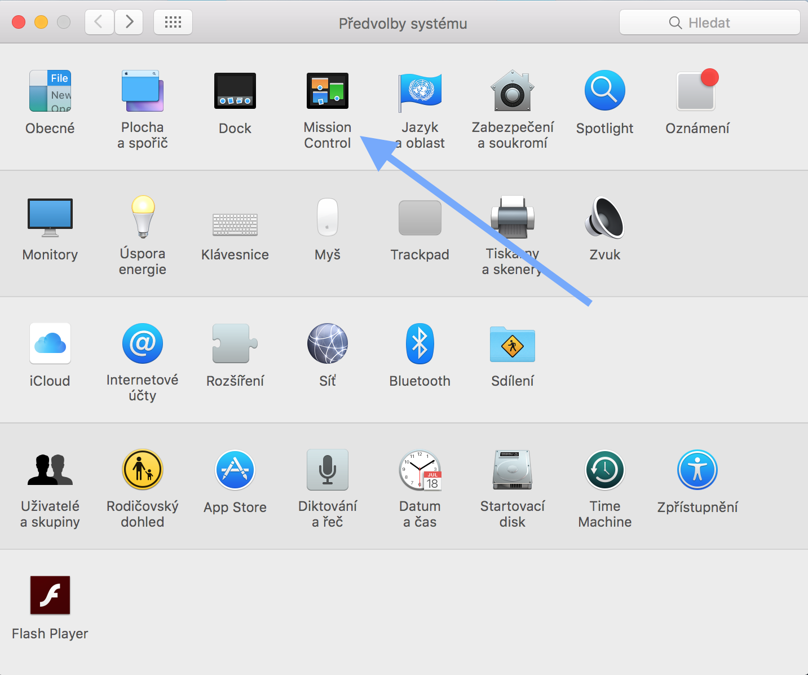This screenshot has width=808, height=675.
Task: Open Spotlight settings
Action: coord(604,91)
